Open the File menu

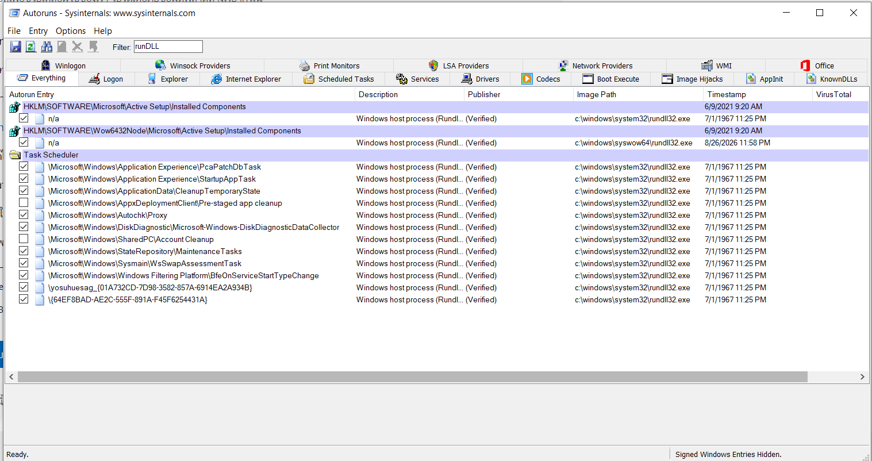14,31
